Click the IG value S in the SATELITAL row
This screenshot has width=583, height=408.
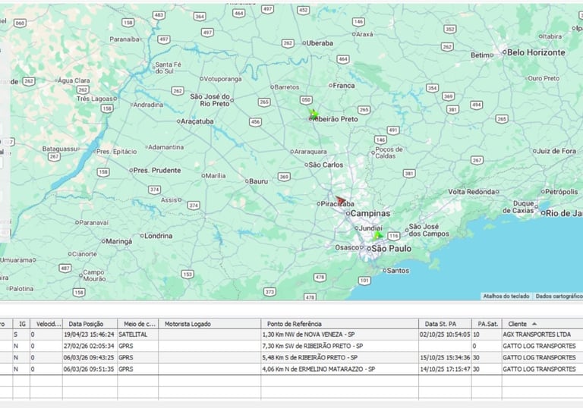(16, 334)
